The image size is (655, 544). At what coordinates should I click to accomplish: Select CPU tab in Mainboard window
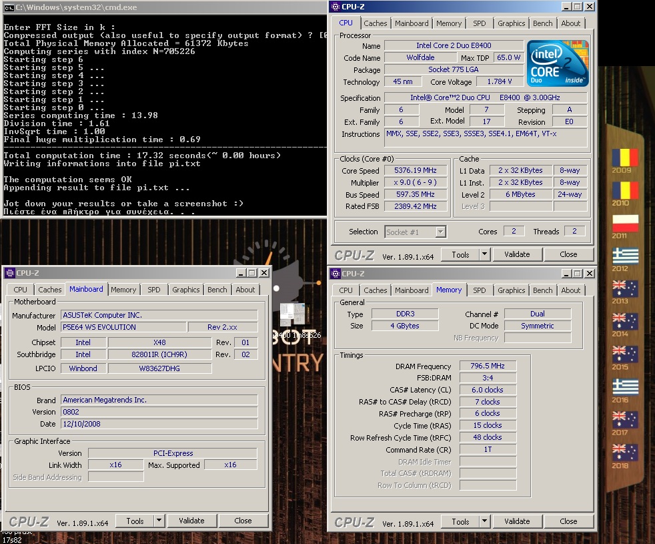(20, 290)
